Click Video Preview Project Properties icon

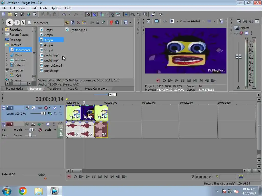(x=149, y=21)
